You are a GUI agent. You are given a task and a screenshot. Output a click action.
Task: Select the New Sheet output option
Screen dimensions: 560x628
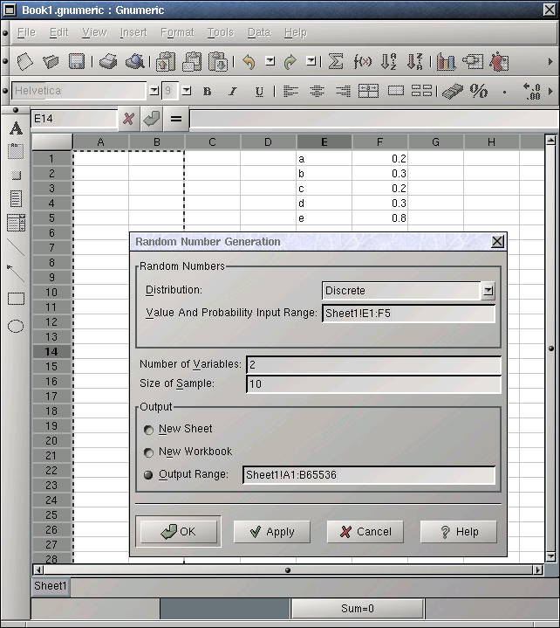148,430
